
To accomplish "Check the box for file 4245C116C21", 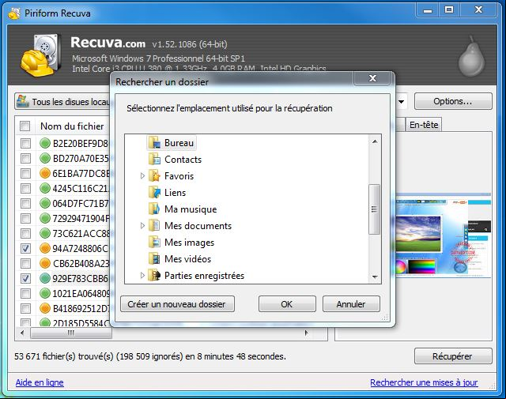I will click(25, 188).
